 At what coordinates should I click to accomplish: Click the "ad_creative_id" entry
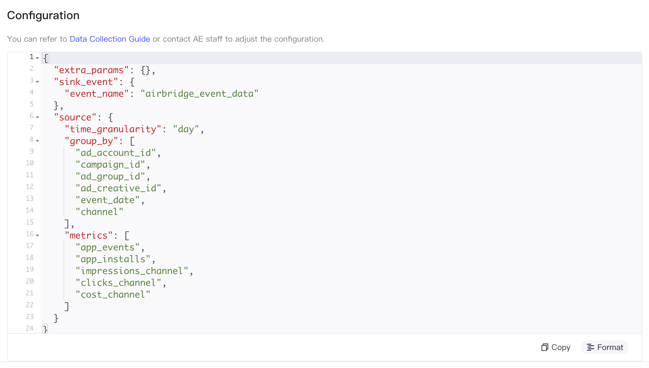pos(118,188)
